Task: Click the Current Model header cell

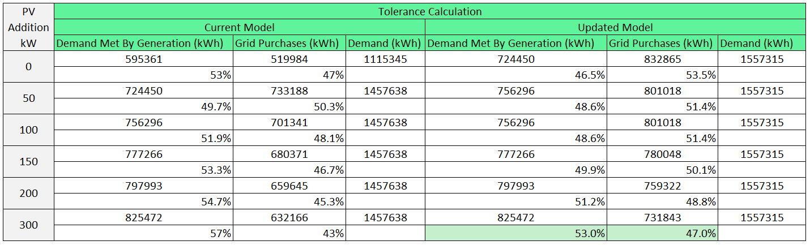Action: pos(239,27)
